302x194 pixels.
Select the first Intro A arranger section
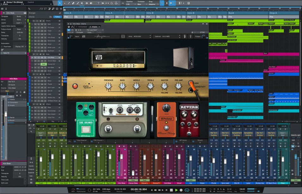[84, 13]
